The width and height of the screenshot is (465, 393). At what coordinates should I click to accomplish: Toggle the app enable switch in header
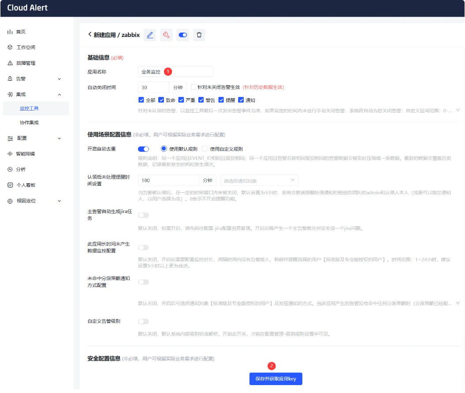(182, 35)
